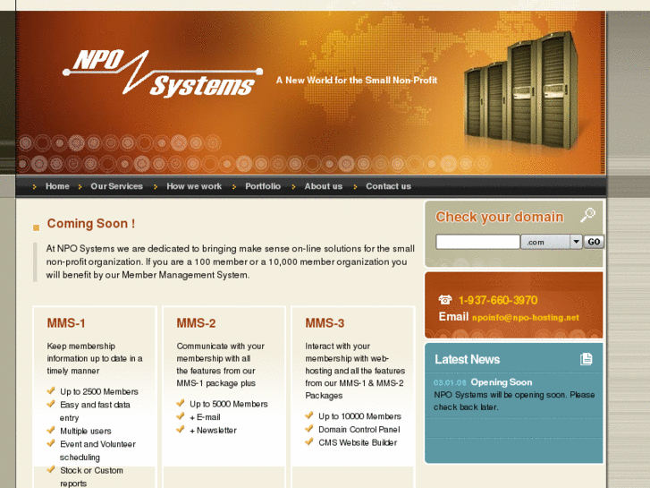650x488 pixels.
Task: Open the How we work page
Action: (194, 186)
